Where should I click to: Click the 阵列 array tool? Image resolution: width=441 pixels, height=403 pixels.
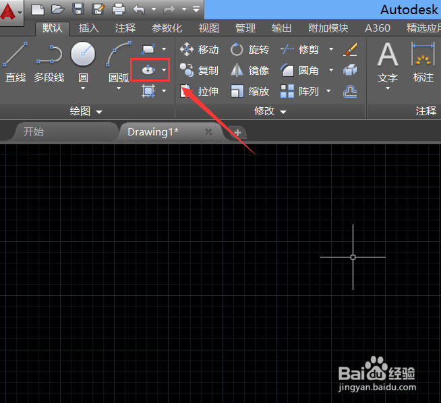pyautogui.click(x=300, y=91)
